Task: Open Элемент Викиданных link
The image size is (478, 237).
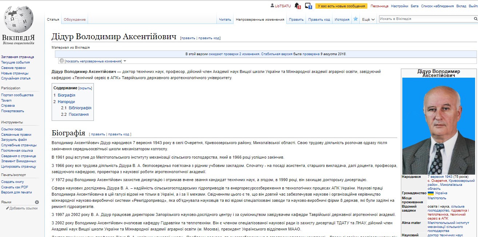Action: (19, 161)
